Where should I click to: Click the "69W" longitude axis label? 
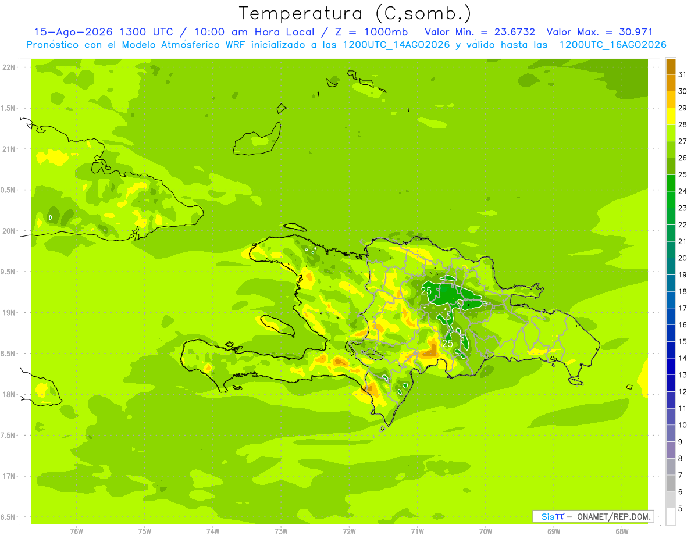(554, 531)
